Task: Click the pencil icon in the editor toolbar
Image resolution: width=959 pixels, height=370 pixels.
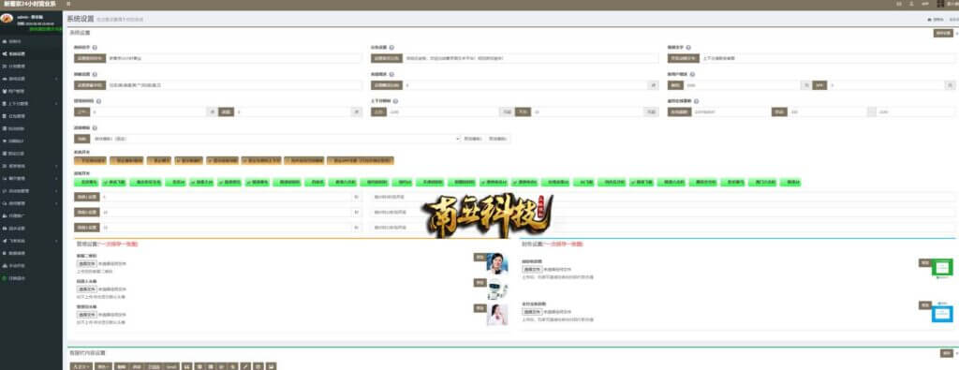Action: (245, 366)
